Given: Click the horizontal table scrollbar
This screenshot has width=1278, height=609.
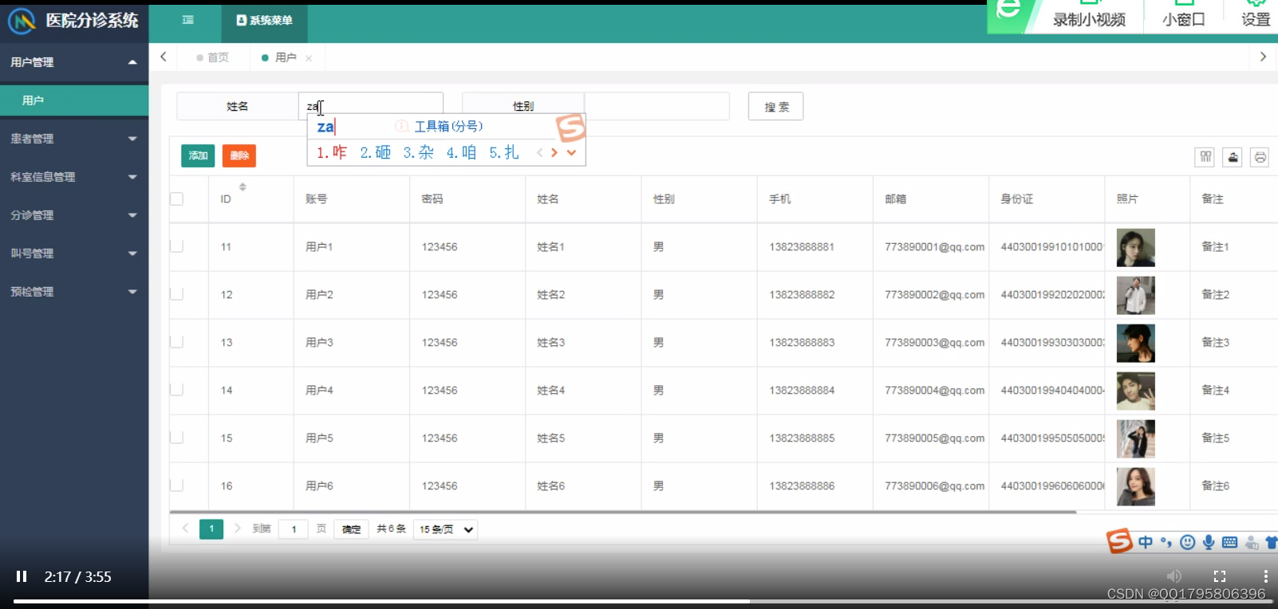Looking at the screenshot, I should [x=623, y=512].
